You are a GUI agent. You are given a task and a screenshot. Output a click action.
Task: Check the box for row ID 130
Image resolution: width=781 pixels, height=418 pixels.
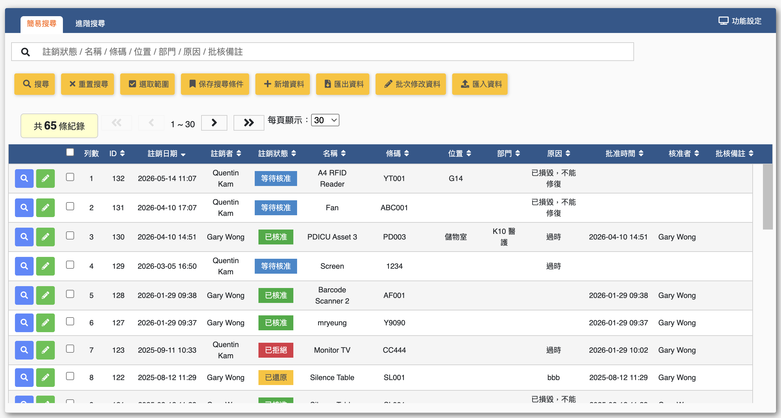click(x=70, y=235)
